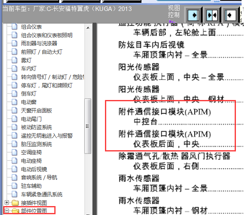The width and height of the screenshot is (244, 215).
Task: Open the 电动窗 document icon
Action: (15, 102)
